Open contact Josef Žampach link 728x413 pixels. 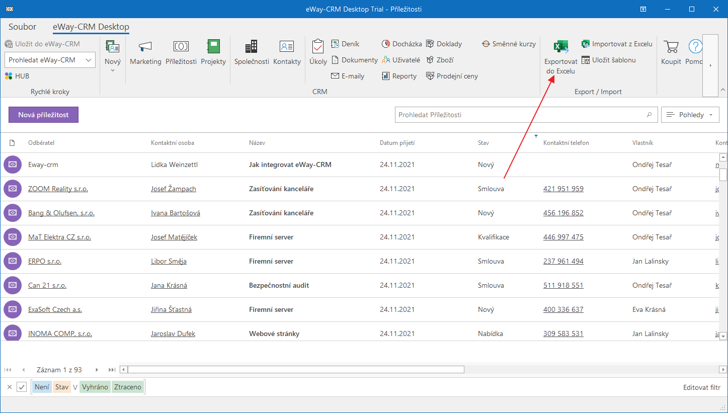[x=174, y=189]
